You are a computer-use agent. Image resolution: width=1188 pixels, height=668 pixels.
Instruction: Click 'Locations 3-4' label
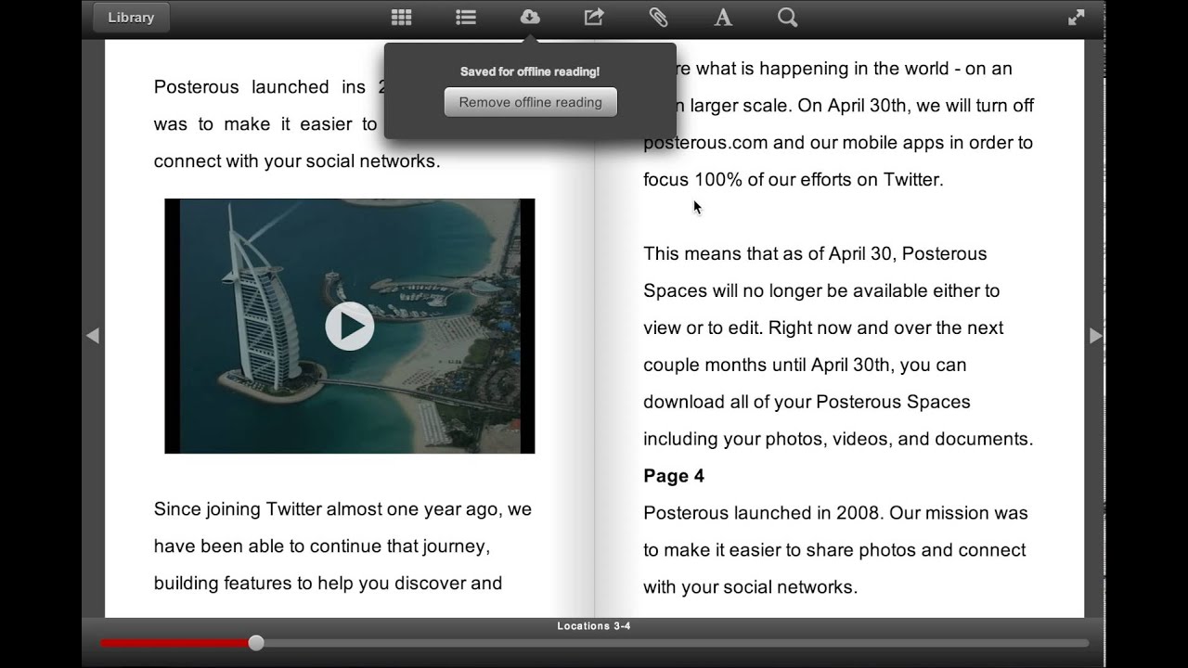[x=594, y=626]
